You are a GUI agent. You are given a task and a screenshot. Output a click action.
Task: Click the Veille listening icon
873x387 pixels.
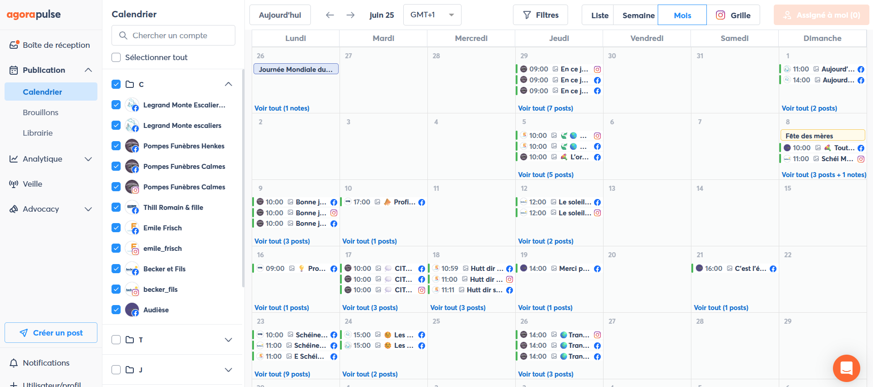(x=14, y=184)
